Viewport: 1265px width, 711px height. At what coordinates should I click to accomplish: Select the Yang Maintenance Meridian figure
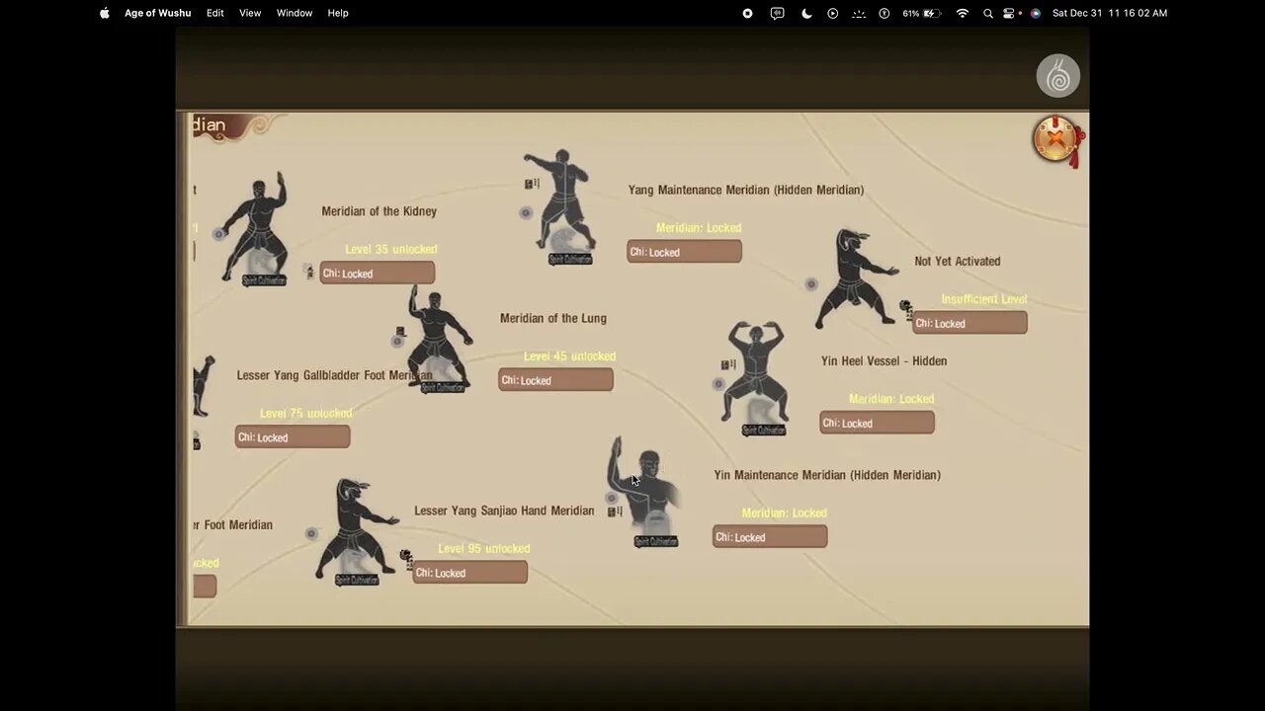(x=562, y=202)
